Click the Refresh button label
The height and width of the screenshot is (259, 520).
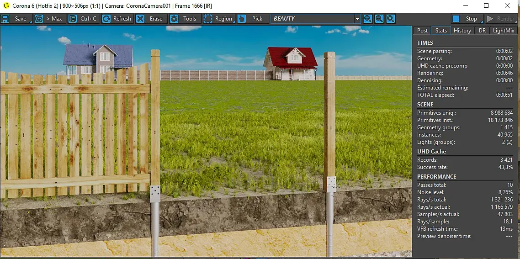click(x=122, y=19)
